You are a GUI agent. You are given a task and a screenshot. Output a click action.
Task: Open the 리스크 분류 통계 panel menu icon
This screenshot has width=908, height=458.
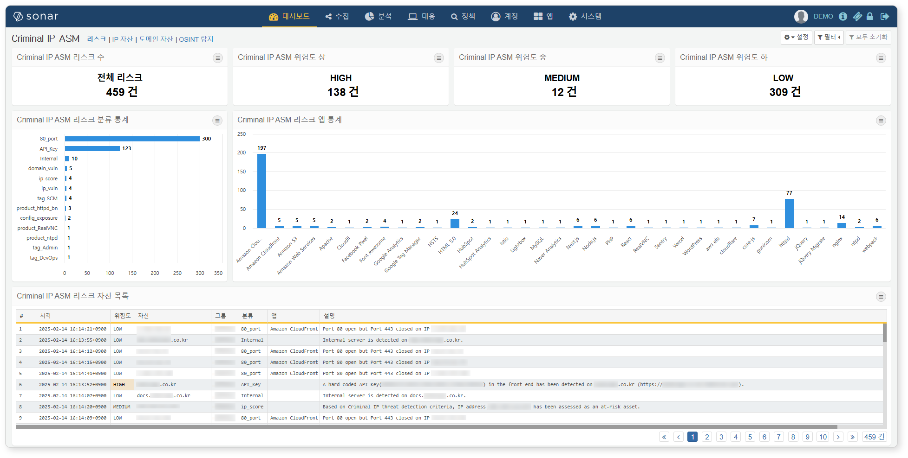pos(217,121)
